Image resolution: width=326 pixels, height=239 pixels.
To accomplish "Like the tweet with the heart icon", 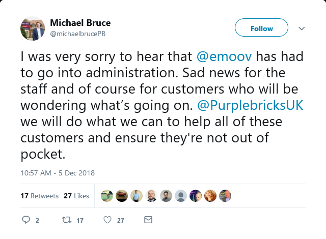I will tap(107, 220).
